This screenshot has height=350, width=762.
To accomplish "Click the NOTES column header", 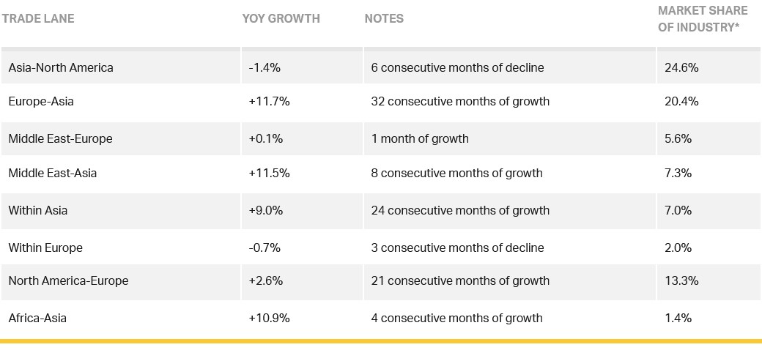I will (x=384, y=19).
